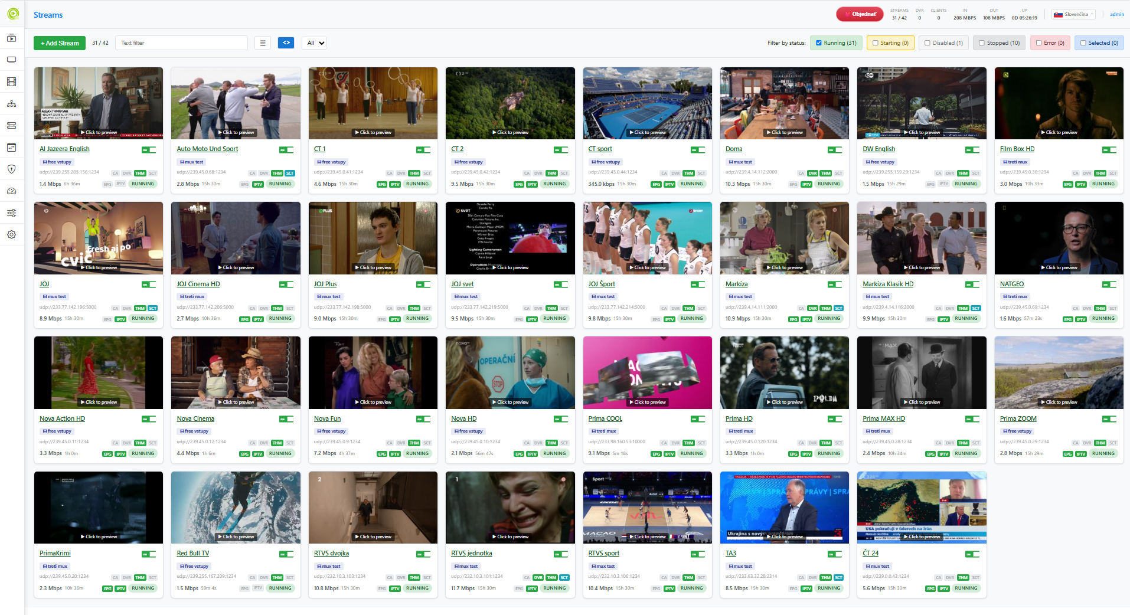1130x615 pixels.
Task: Open the calendar schedule sidebar icon
Action: (x=12, y=148)
